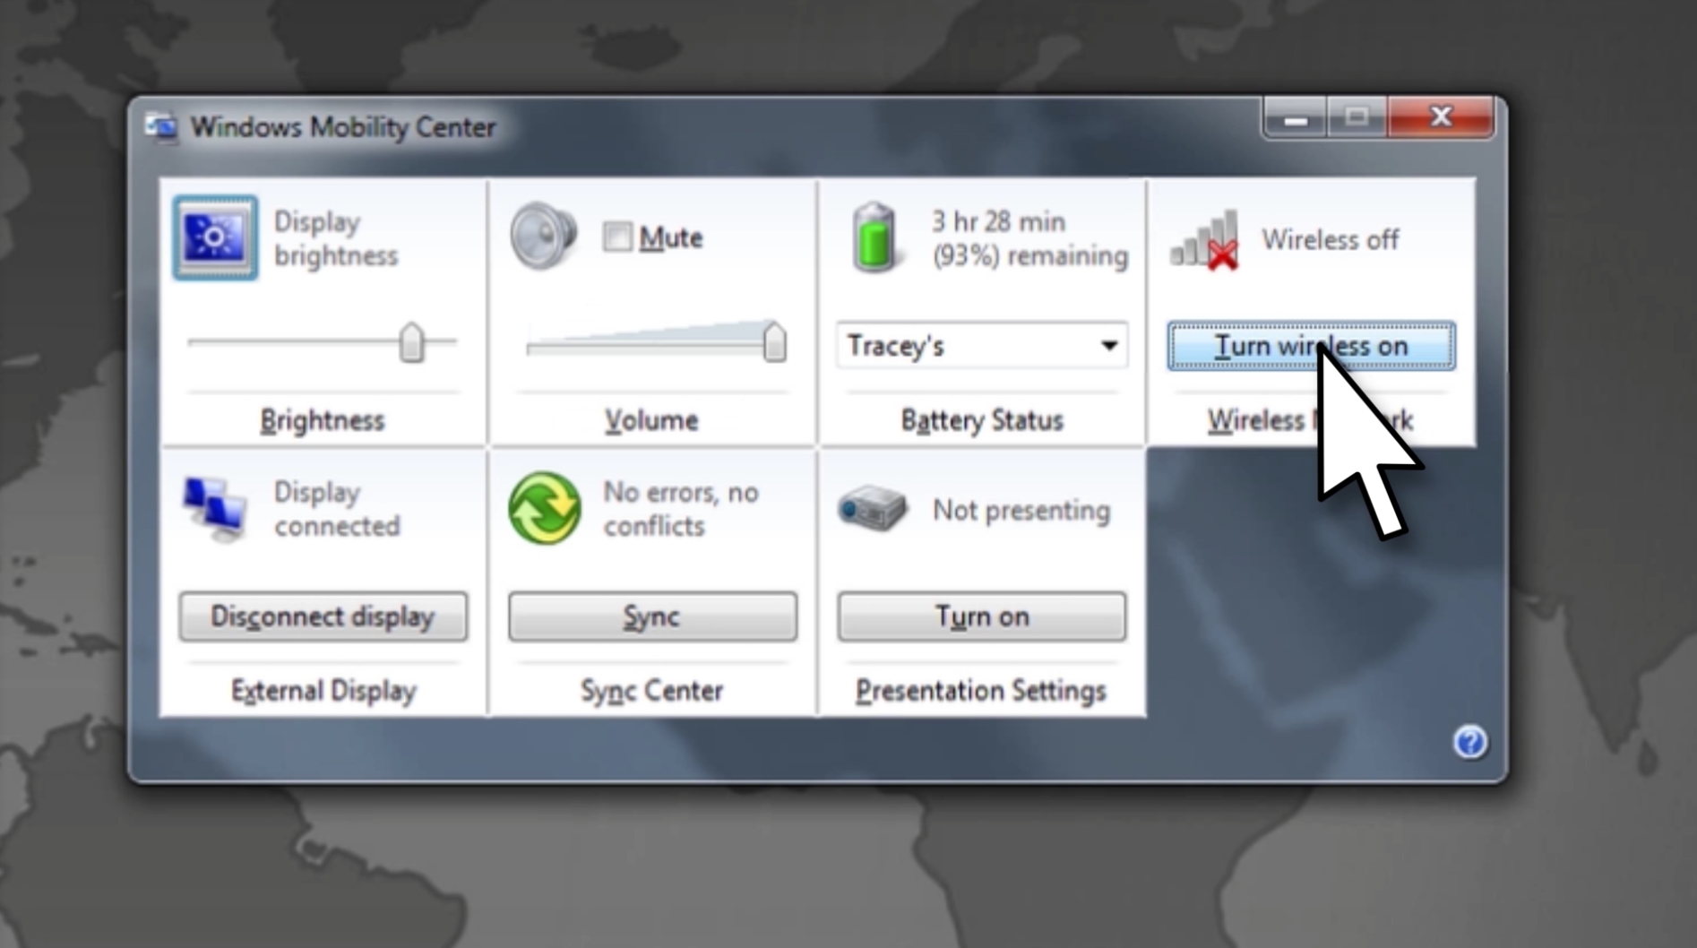The height and width of the screenshot is (948, 1697).
Task: Turn wireless on
Action: (x=1311, y=346)
